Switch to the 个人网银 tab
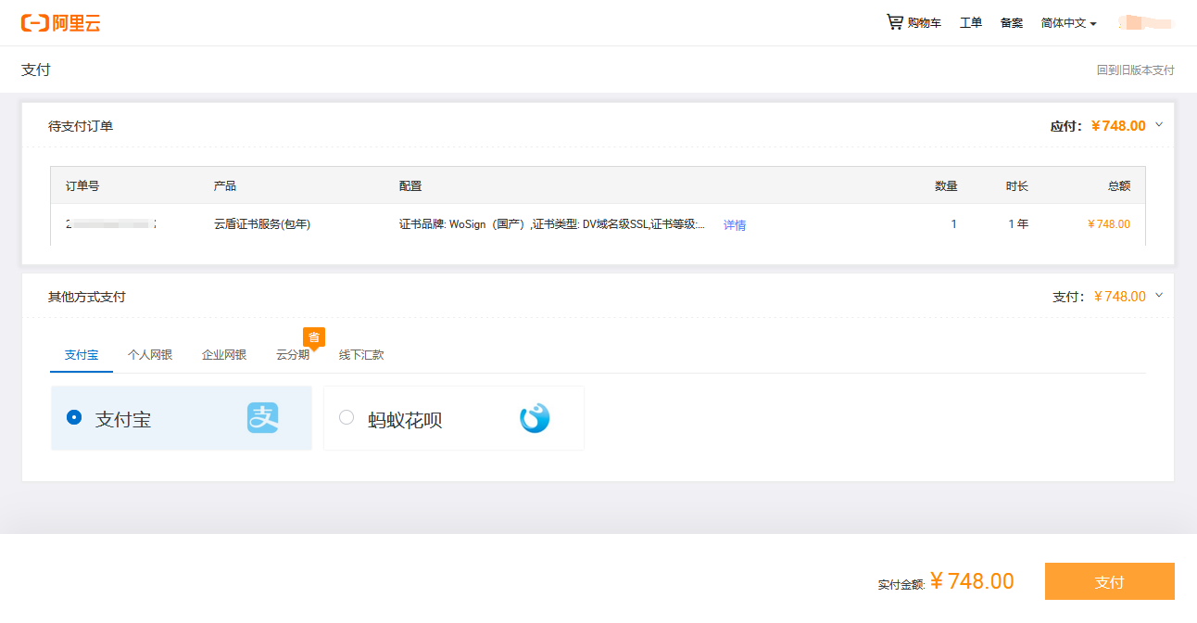 click(x=150, y=355)
